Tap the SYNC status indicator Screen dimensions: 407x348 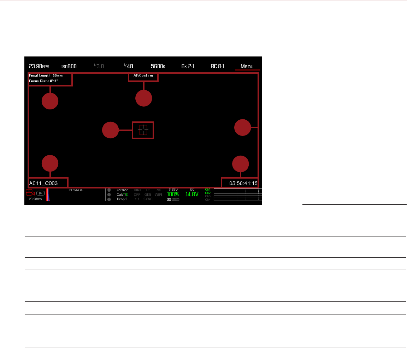click(x=148, y=199)
